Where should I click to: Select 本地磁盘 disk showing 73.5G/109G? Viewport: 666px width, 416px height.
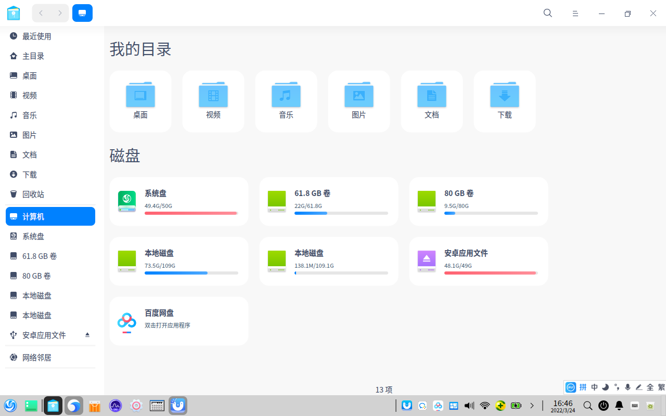179,261
